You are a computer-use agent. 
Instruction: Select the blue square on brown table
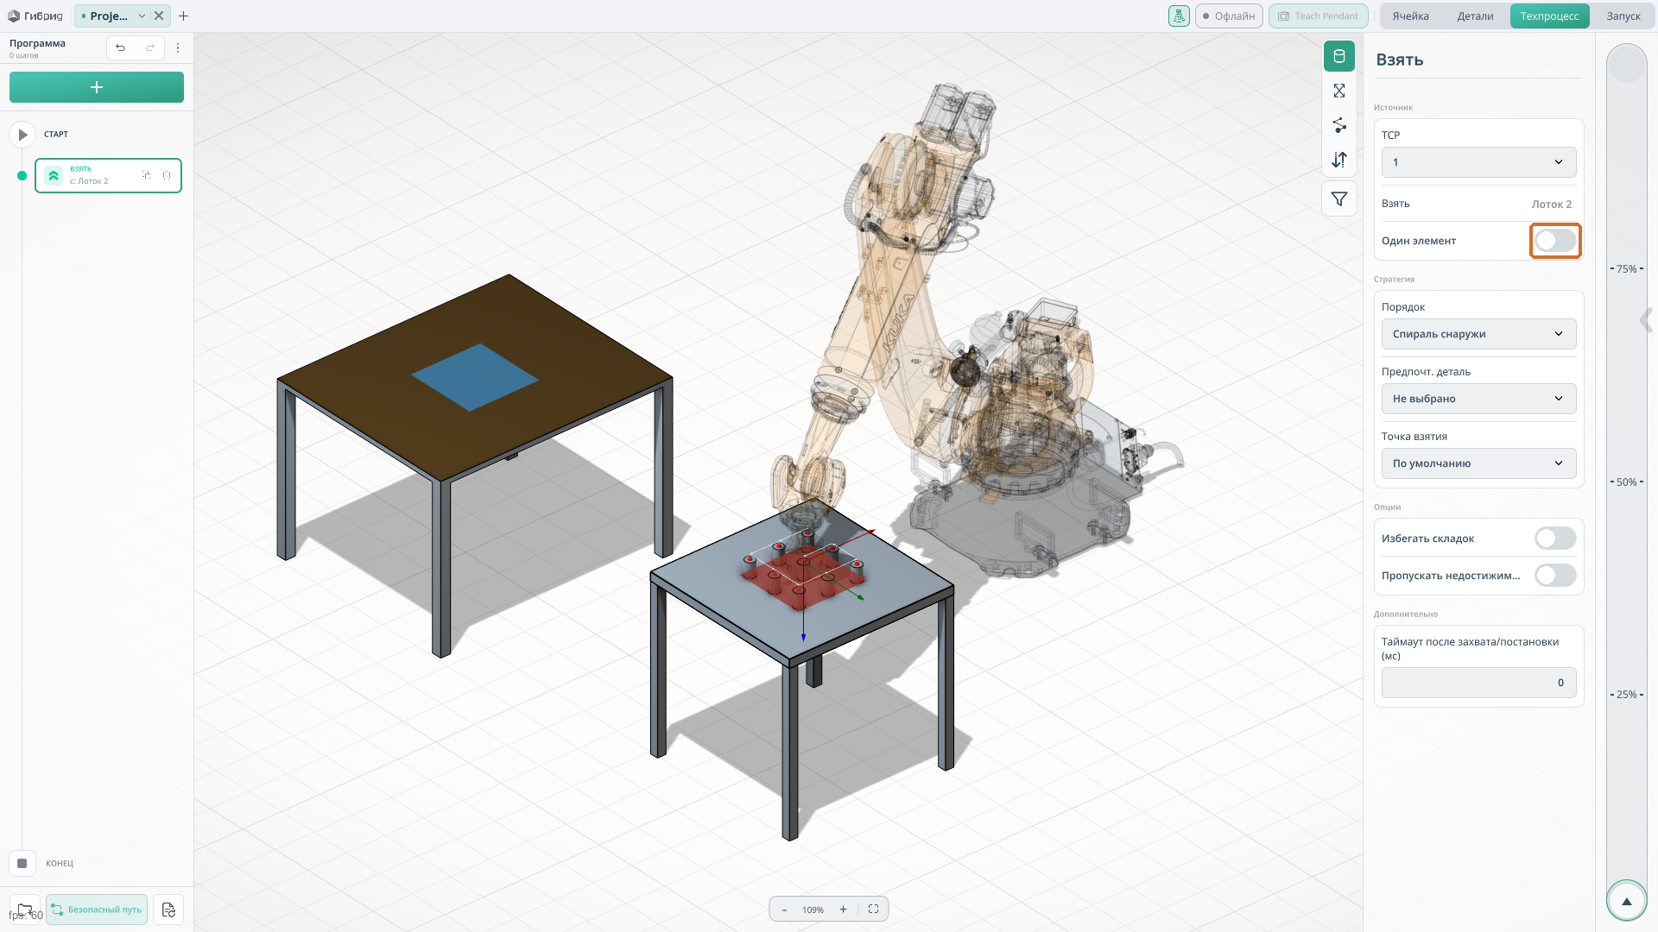[475, 377]
